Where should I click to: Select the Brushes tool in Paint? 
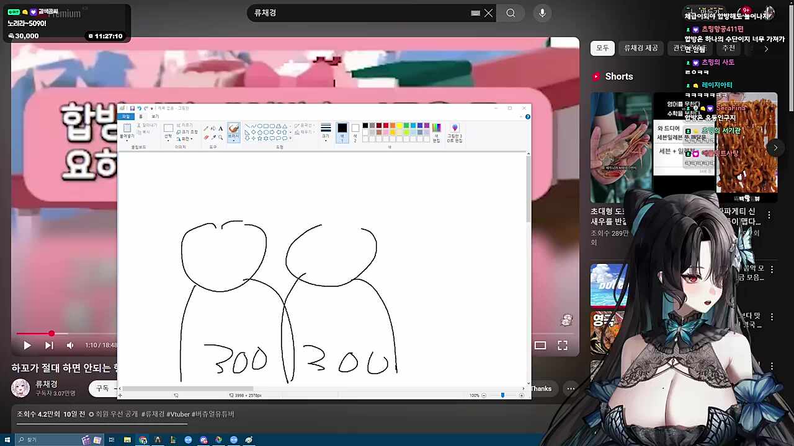[x=234, y=130]
